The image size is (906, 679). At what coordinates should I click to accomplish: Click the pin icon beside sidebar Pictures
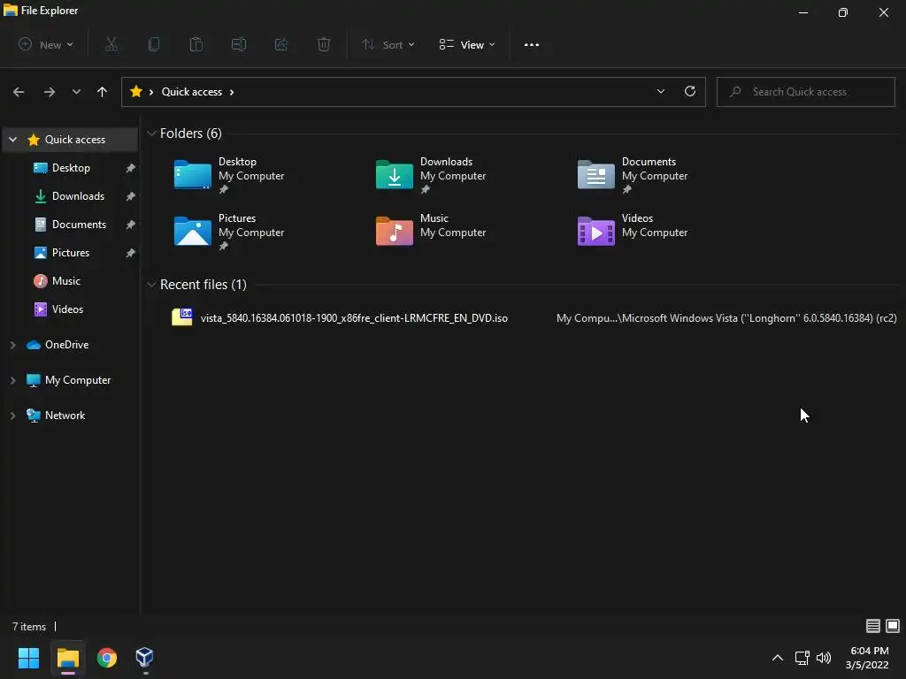click(x=131, y=253)
